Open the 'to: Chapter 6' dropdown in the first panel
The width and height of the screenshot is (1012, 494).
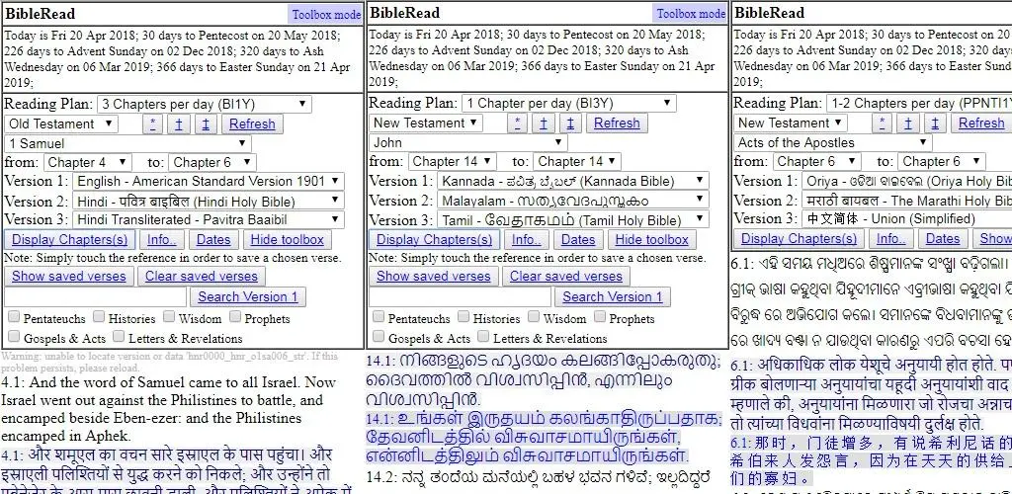(212, 162)
